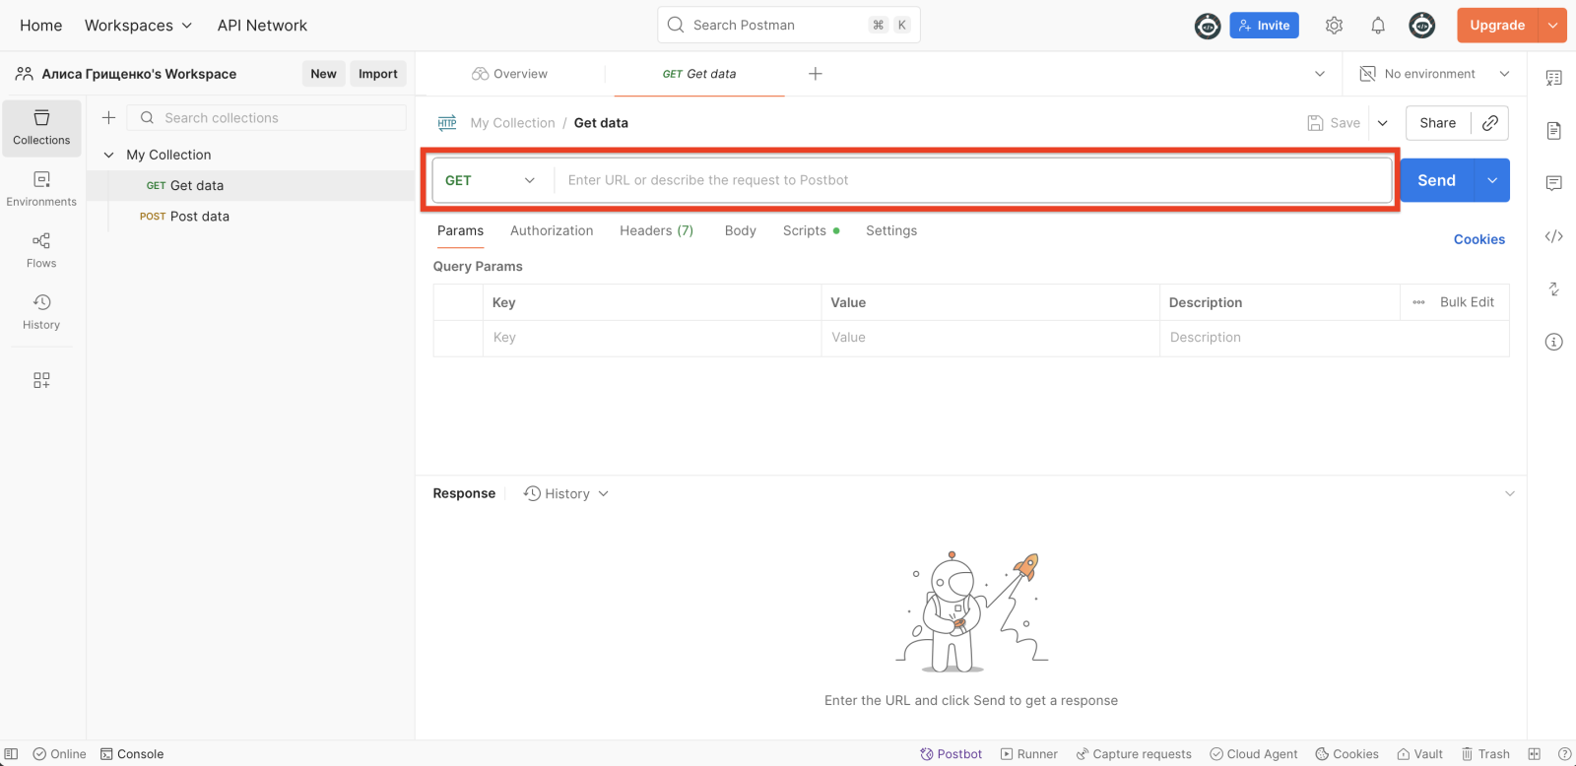
Task: Switch to the Headers tab
Action: coord(656,230)
